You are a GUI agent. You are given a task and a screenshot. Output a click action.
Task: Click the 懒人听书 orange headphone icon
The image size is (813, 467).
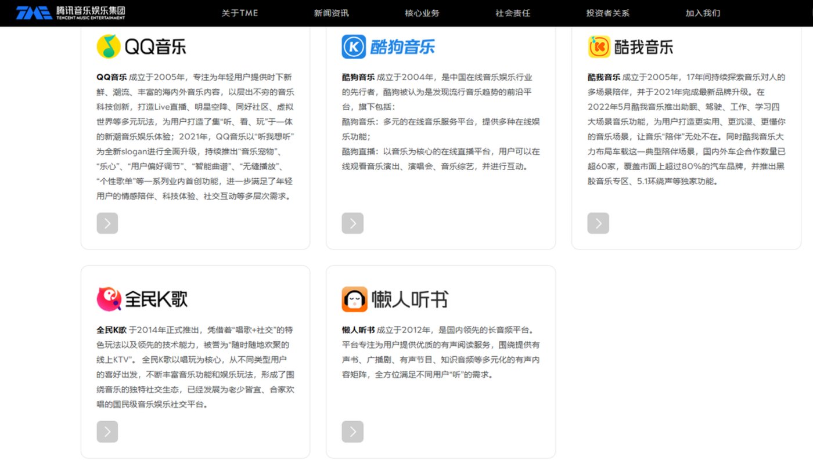(x=354, y=299)
